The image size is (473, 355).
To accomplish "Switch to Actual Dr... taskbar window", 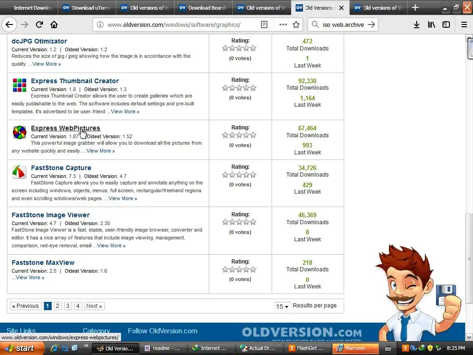I will (260, 348).
